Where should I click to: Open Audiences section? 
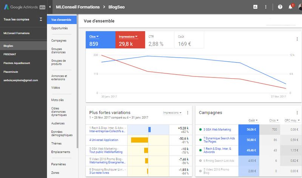click(58, 123)
